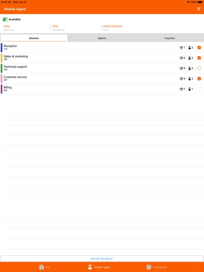204x272 pixels.
Task: Click the Available status text
Action: (15, 19)
